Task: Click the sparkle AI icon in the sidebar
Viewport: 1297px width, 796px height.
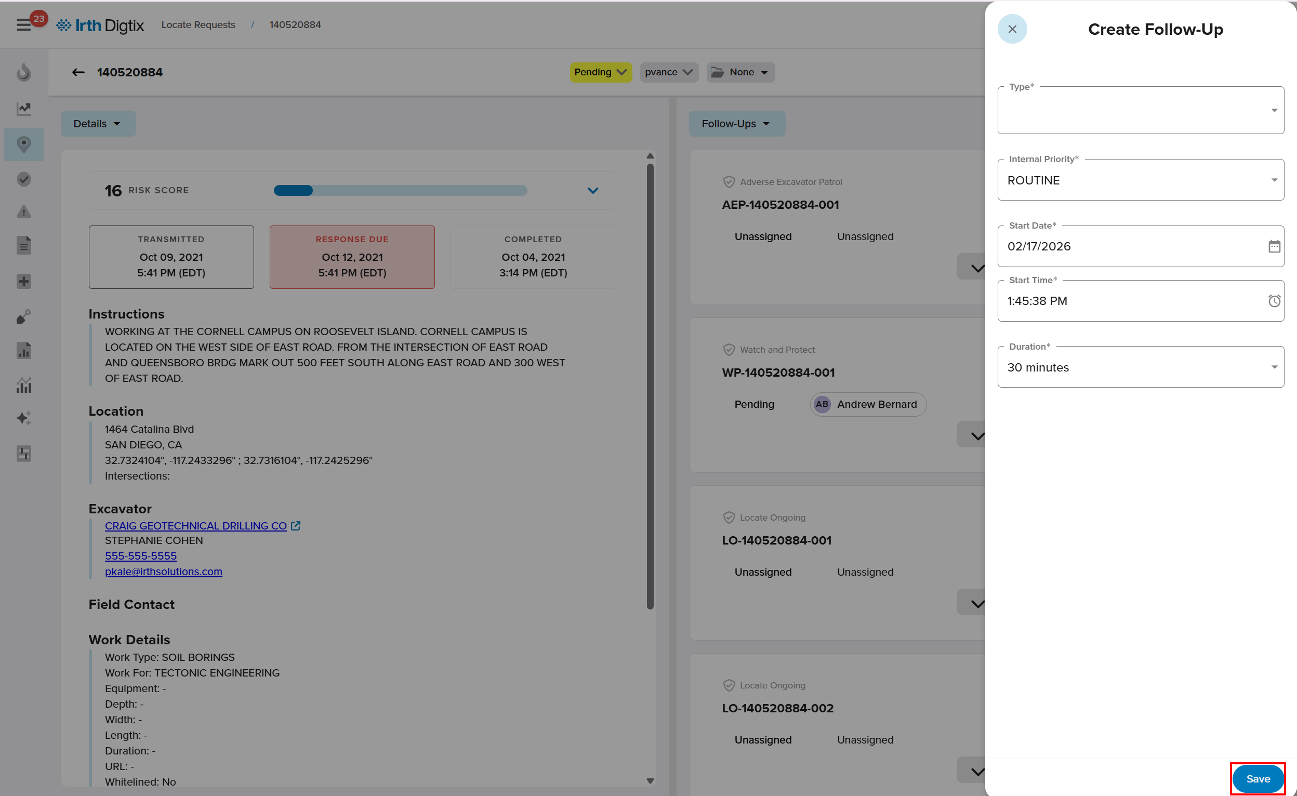Action: pos(24,418)
